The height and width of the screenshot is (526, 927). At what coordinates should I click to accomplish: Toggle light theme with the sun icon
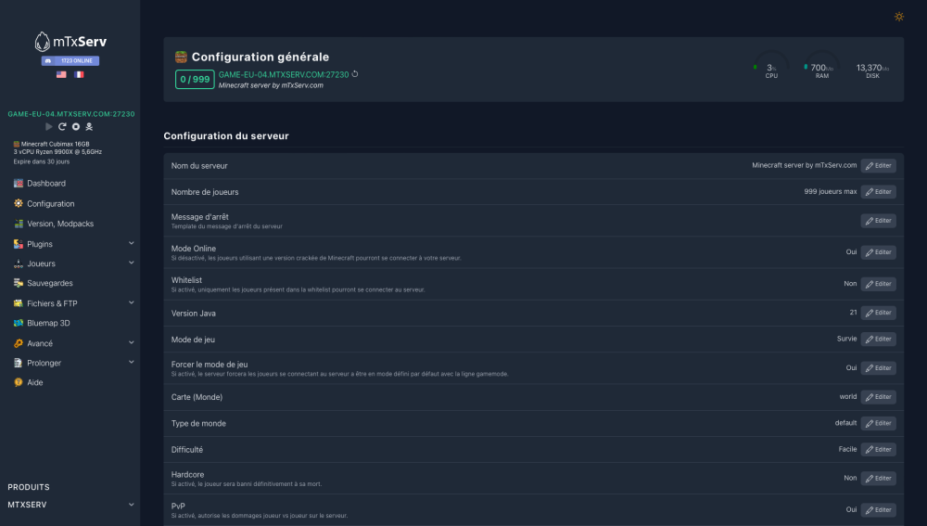coord(898,17)
